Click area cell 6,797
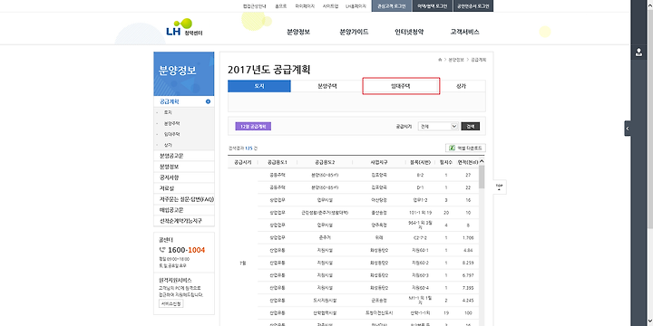Image resolution: width=653 pixels, height=326 pixels. pos(468,275)
